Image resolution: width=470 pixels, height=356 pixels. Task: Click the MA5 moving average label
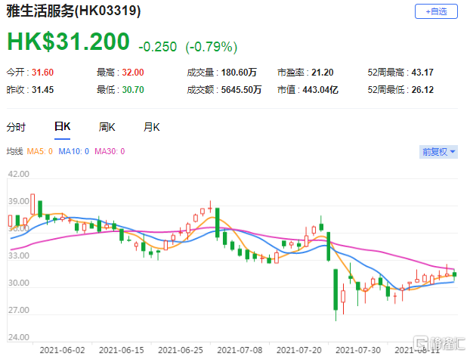coord(40,151)
